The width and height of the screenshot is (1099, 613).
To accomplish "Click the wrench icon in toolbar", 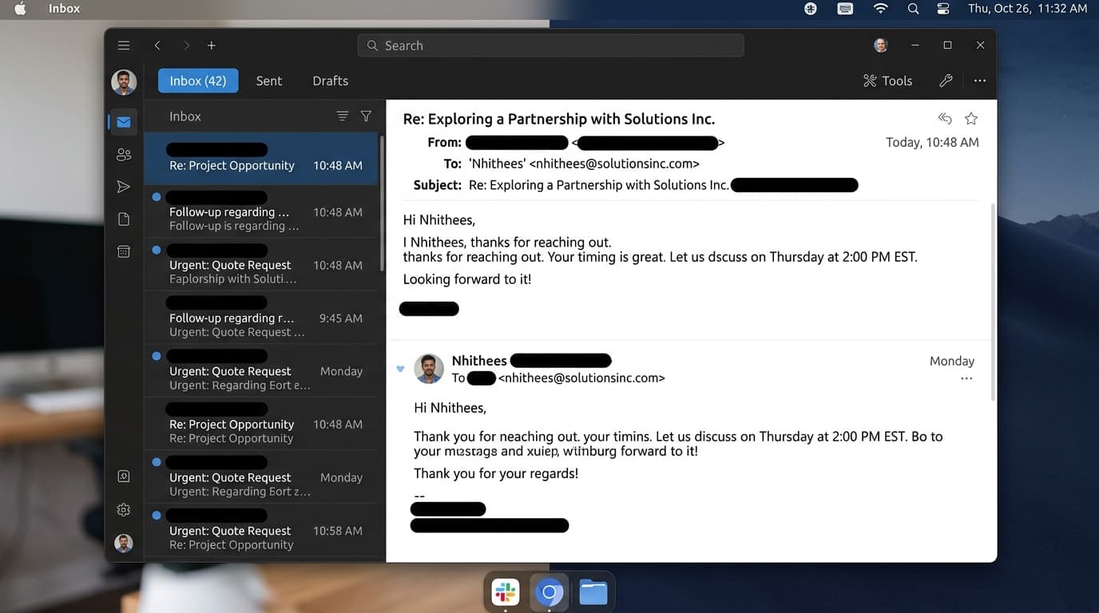I will tap(946, 81).
